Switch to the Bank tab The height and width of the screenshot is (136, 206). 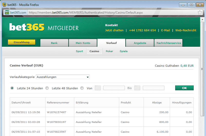point(54,43)
